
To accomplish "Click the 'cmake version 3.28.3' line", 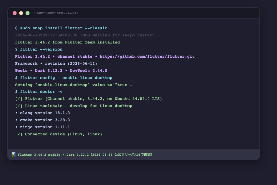I will [42, 120].
